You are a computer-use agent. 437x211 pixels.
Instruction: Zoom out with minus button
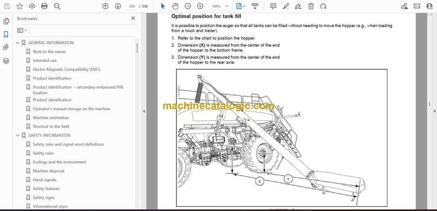tap(188, 6)
